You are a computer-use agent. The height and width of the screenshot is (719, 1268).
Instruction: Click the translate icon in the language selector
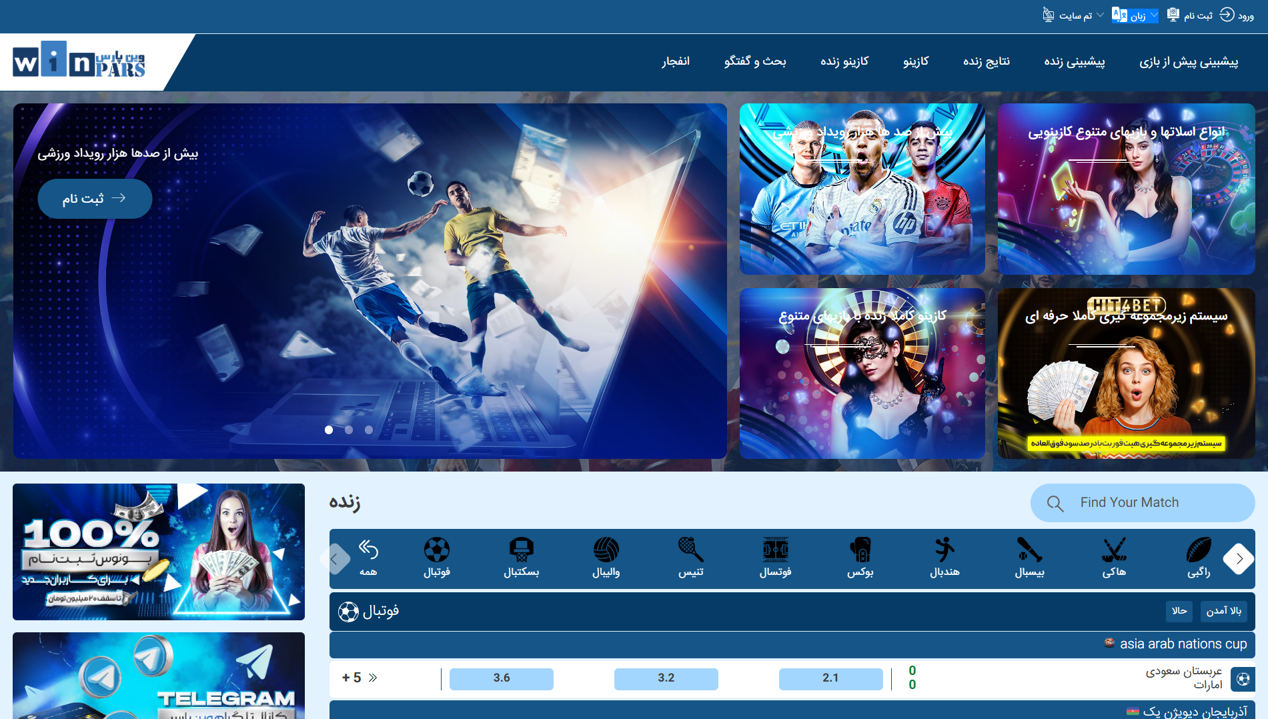coord(1119,15)
